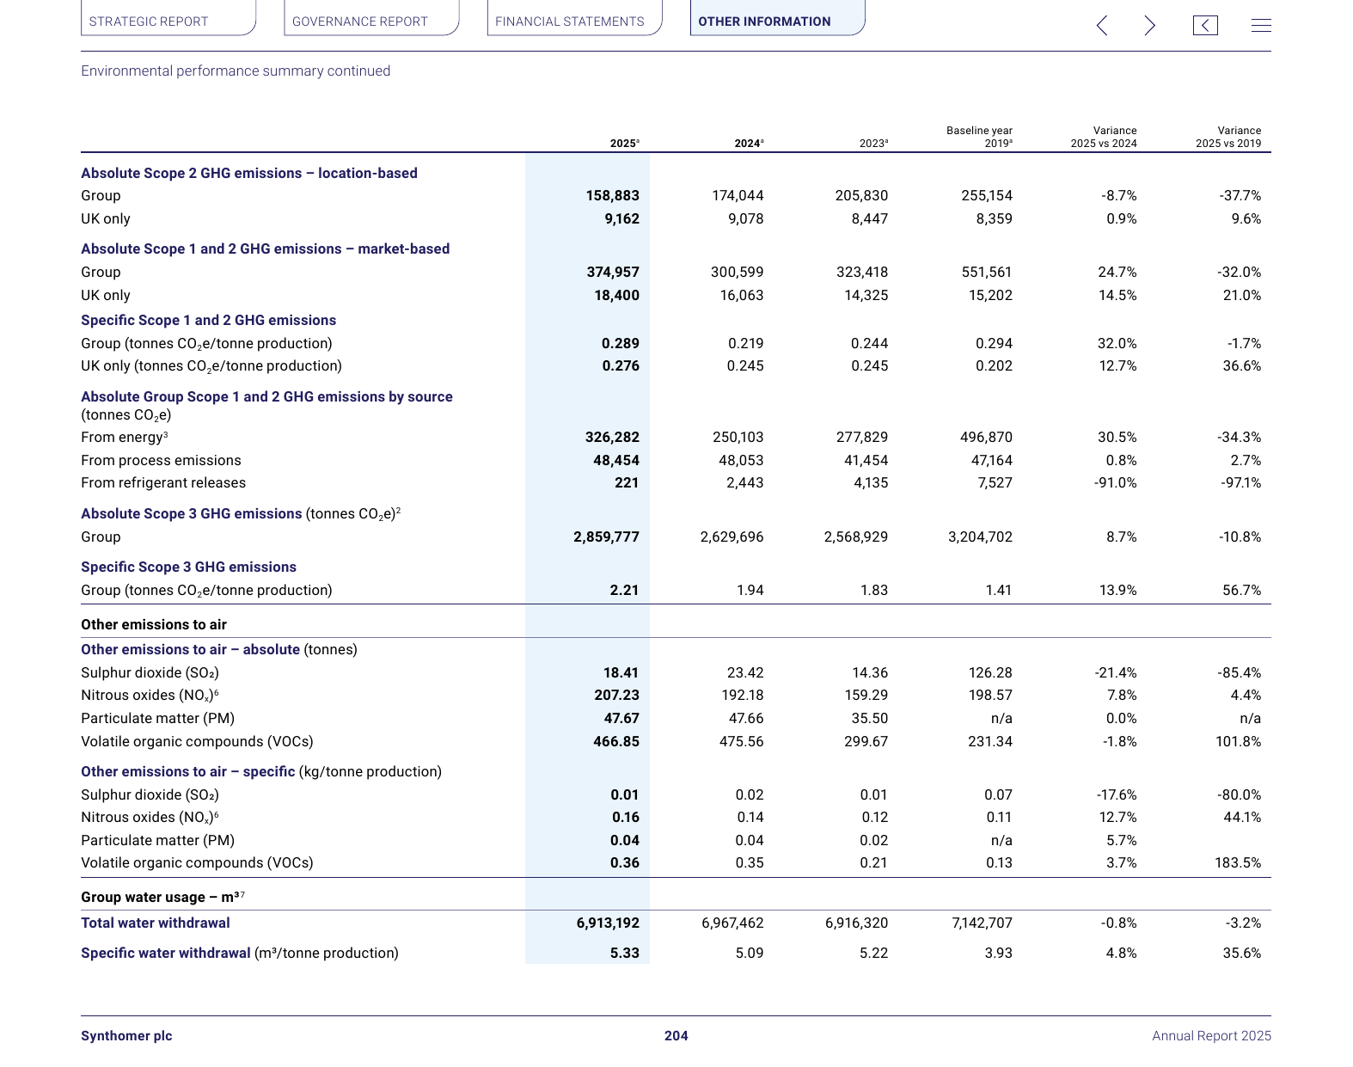The height and width of the screenshot is (1067, 1353).
Task: Select the sulphur dioxide value 18.41
Action: point(621,673)
